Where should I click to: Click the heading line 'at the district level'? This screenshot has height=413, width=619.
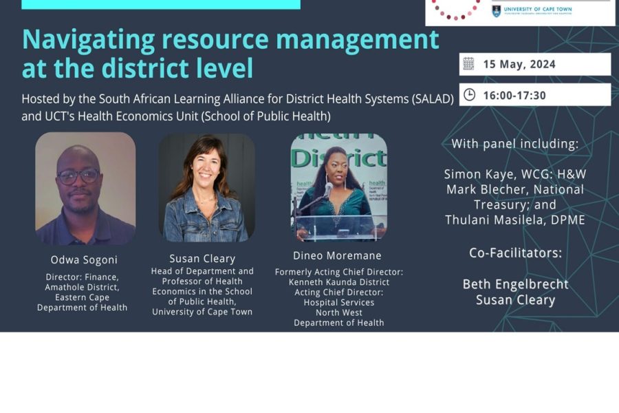pyautogui.click(x=138, y=68)
